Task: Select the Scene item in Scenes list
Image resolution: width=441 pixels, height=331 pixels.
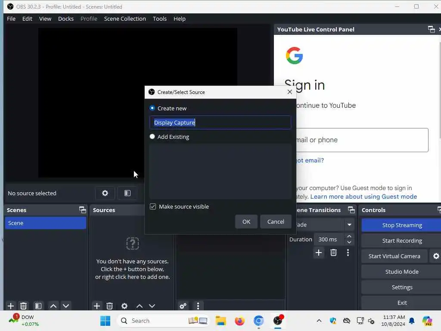Action: click(46, 223)
